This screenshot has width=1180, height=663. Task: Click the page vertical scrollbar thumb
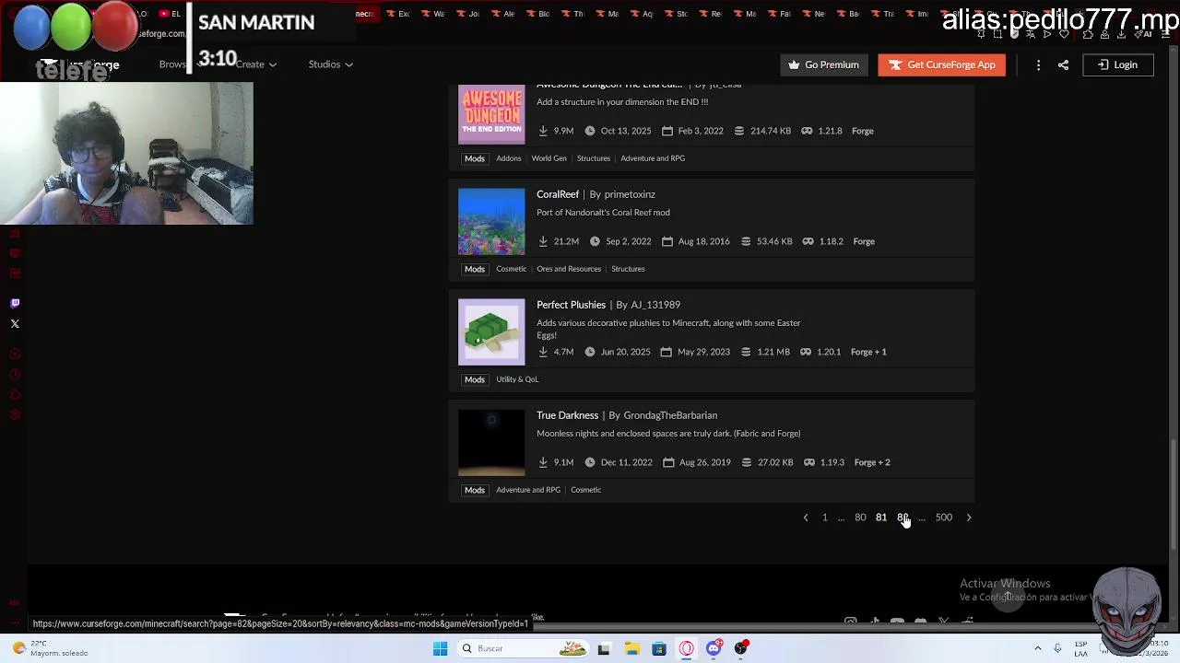[1174, 496]
